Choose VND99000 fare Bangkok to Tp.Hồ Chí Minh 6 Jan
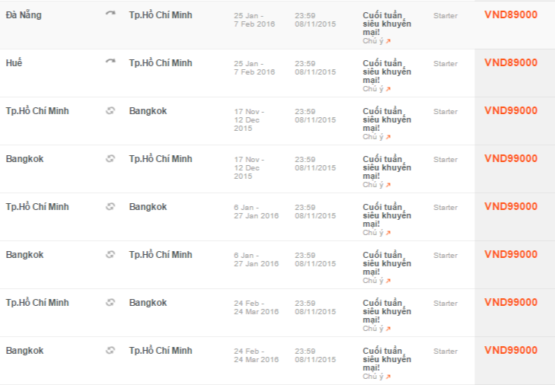Screen dimensions: 555x385 511,254
